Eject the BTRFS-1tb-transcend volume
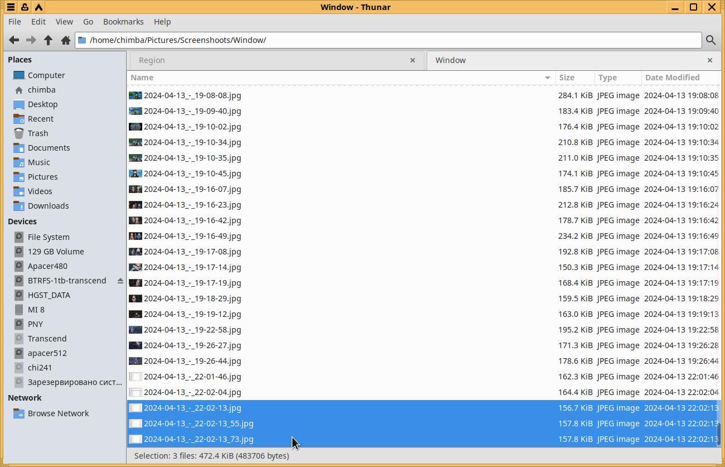 pos(120,281)
